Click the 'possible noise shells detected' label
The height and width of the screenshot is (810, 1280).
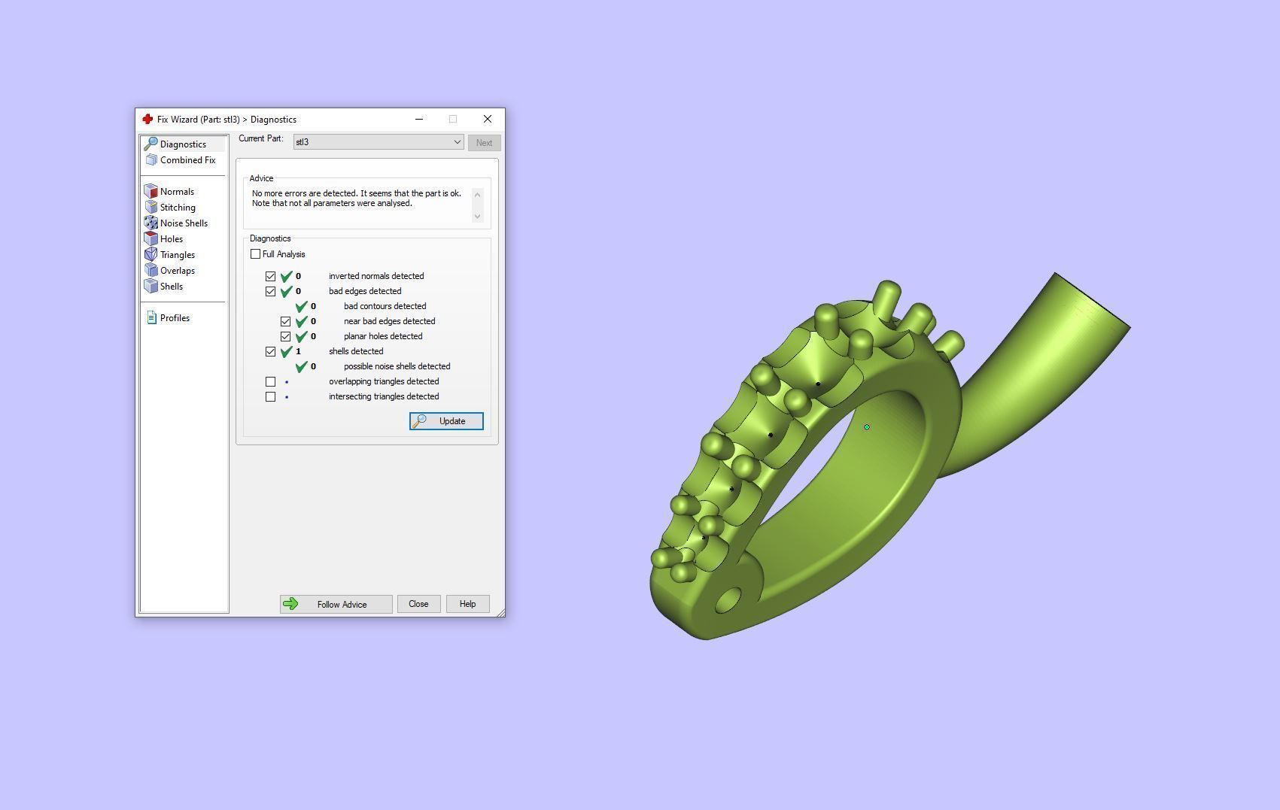tap(397, 366)
